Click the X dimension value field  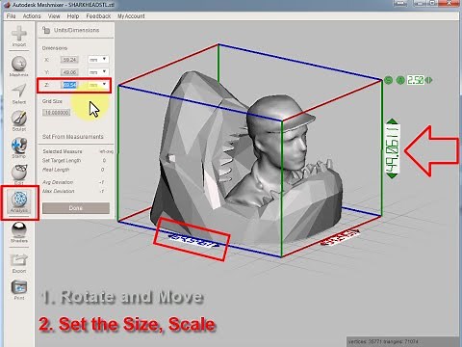click(69, 60)
